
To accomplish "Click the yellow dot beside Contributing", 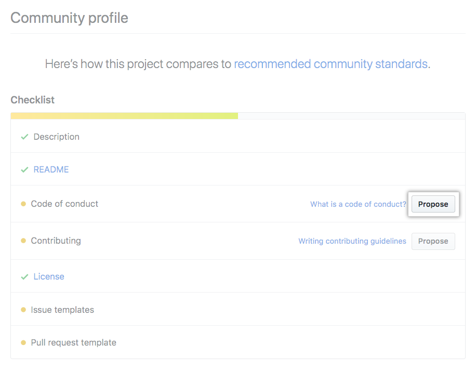I will pyautogui.click(x=23, y=241).
